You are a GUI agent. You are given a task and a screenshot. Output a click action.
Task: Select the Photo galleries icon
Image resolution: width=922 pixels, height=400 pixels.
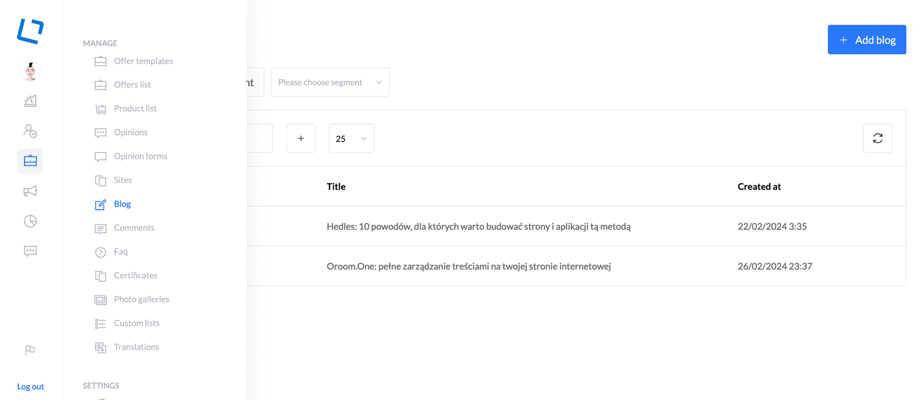[x=100, y=299]
